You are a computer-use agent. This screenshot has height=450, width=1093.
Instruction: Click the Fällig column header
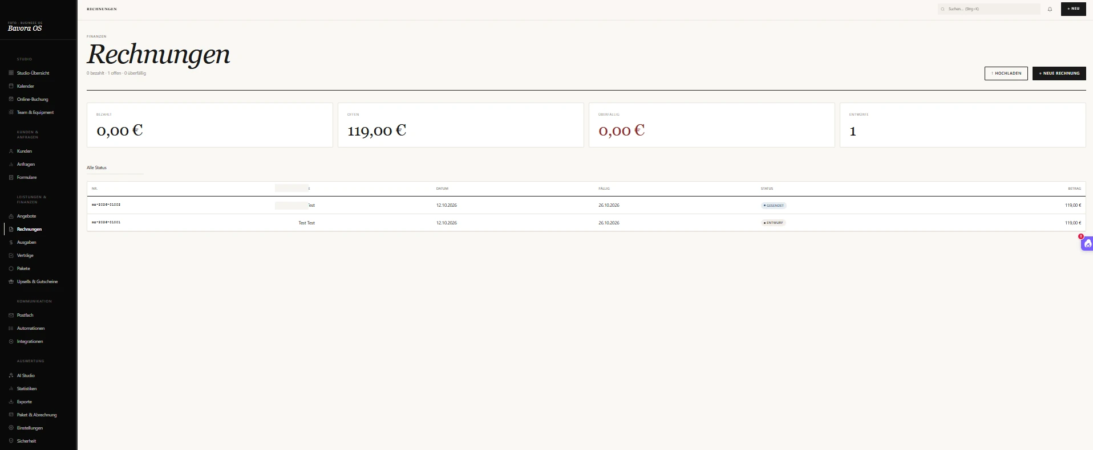[604, 189]
